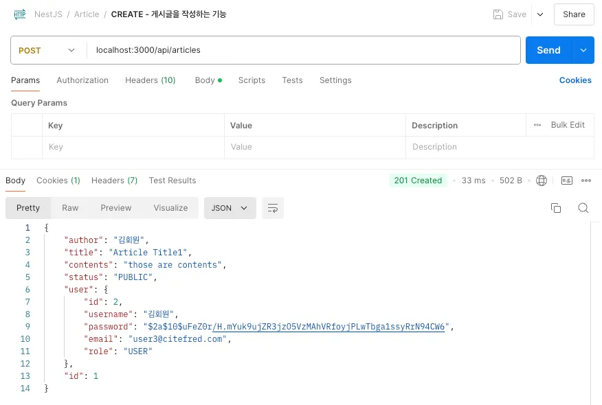Image resolution: width=602 pixels, height=405 pixels.
Task: Expand the Save options chevron
Action: (539, 14)
